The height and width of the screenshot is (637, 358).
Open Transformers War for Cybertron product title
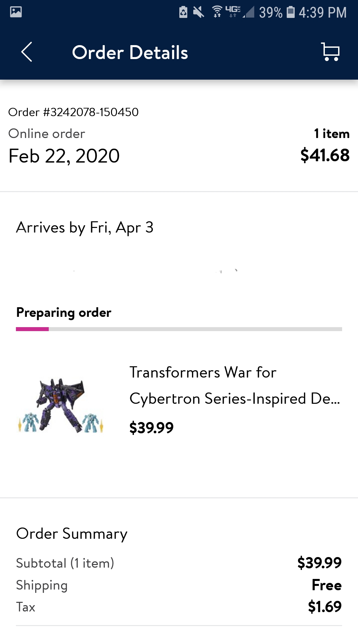[x=235, y=385]
